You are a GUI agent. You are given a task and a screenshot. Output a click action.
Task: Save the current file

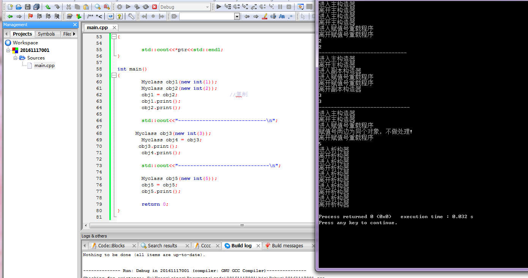click(x=28, y=7)
